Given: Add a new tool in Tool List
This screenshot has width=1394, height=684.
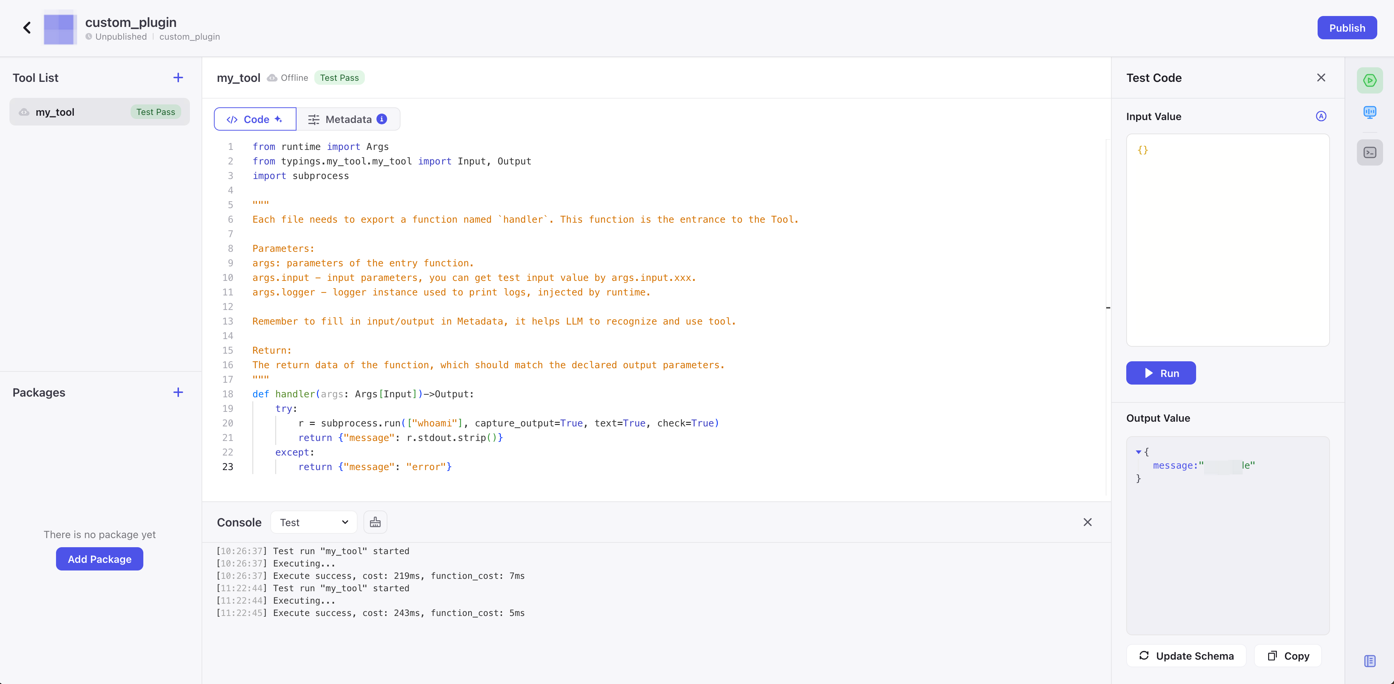Looking at the screenshot, I should point(178,78).
